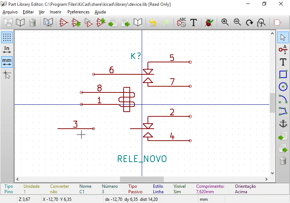Open the Inserir menu
The height and width of the screenshot is (203, 290).
click(55, 12)
